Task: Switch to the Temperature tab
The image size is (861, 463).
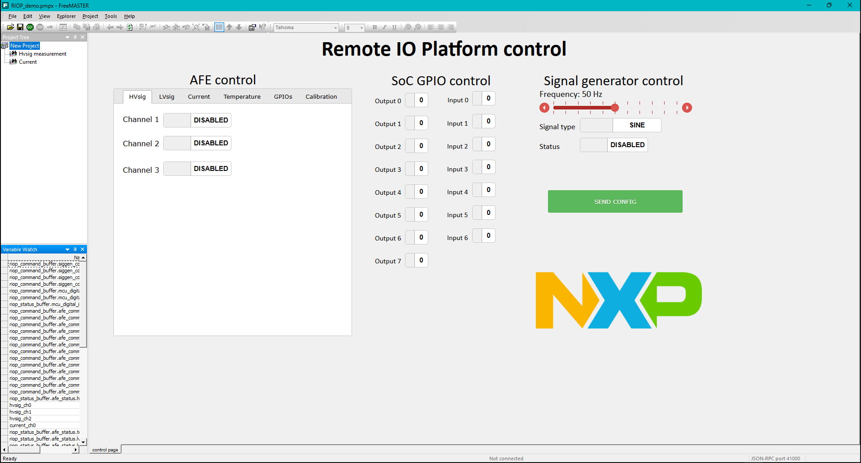Action: tap(242, 96)
